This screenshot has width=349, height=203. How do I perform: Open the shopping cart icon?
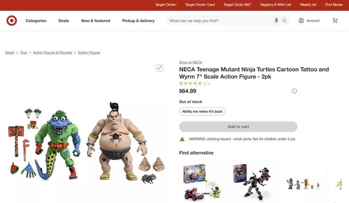[335, 21]
